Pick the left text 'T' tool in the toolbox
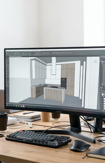This screenshot has width=105, height=163. (6, 78)
